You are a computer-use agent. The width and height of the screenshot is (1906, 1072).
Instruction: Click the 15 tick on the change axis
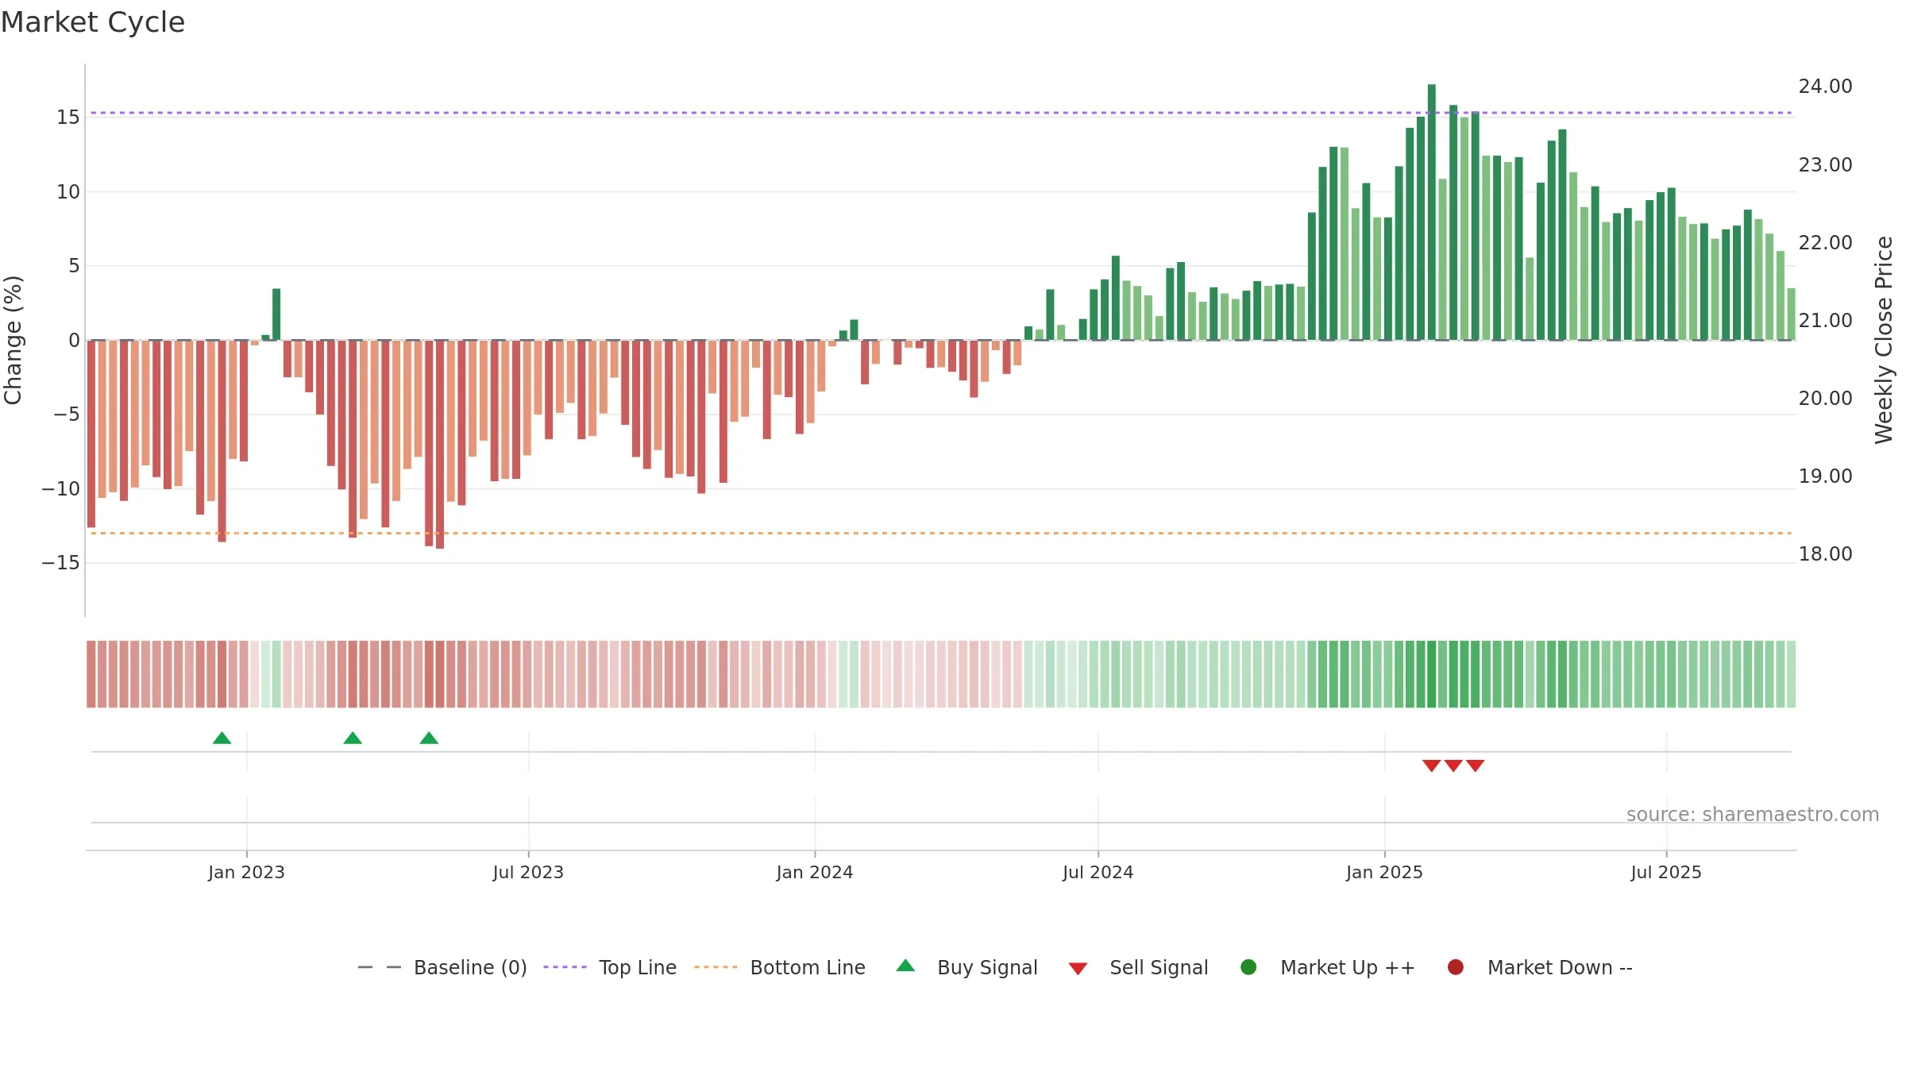pos(68,118)
